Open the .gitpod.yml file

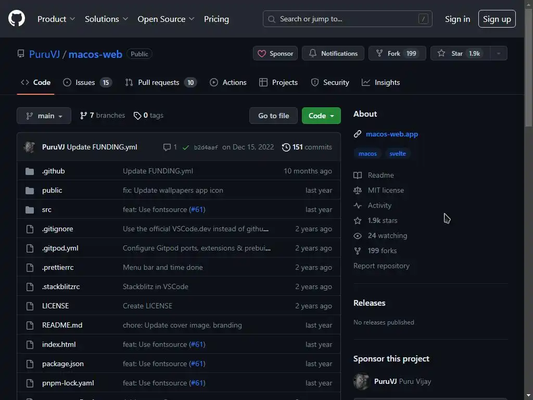pyautogui.click(x=60, y=248)
